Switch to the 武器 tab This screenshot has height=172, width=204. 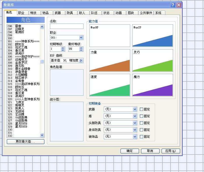coord(59,13)
